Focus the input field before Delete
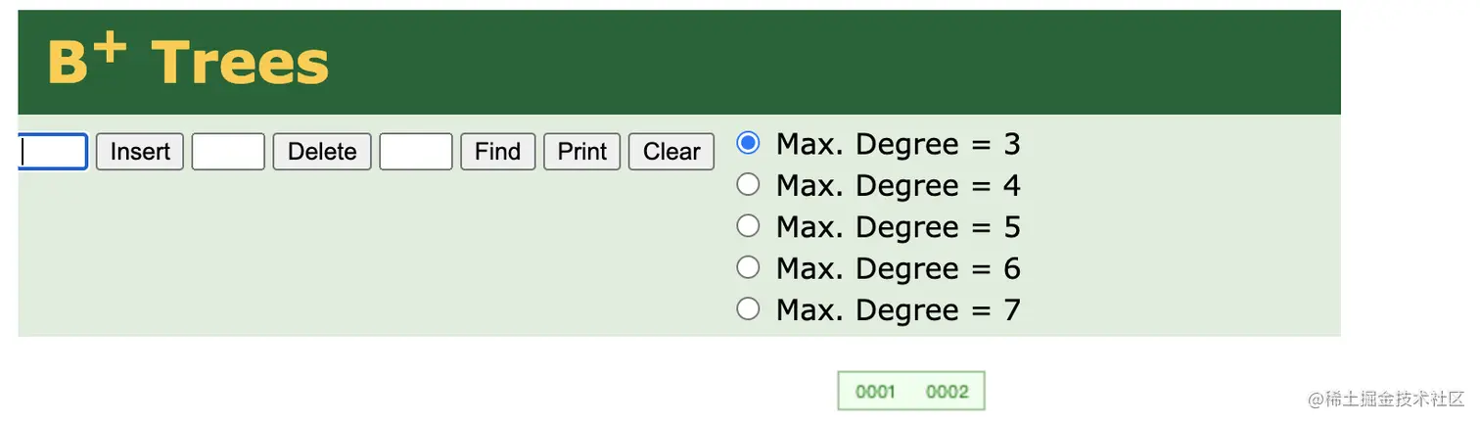1480x424 pixels. pyautogui.click(x=228, y=152)
